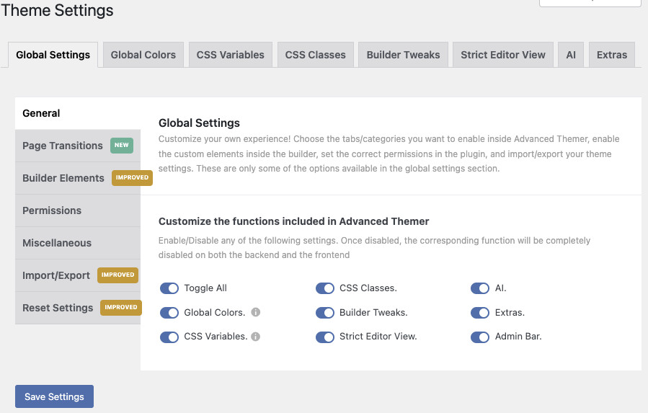Click the 'Extras.' label text
This screenshot has width=648, height=413.
(x=510, y=313)
